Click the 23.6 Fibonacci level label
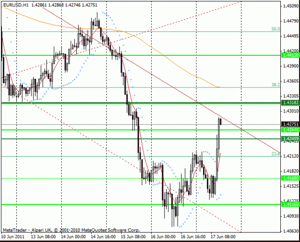 (276, 154)
